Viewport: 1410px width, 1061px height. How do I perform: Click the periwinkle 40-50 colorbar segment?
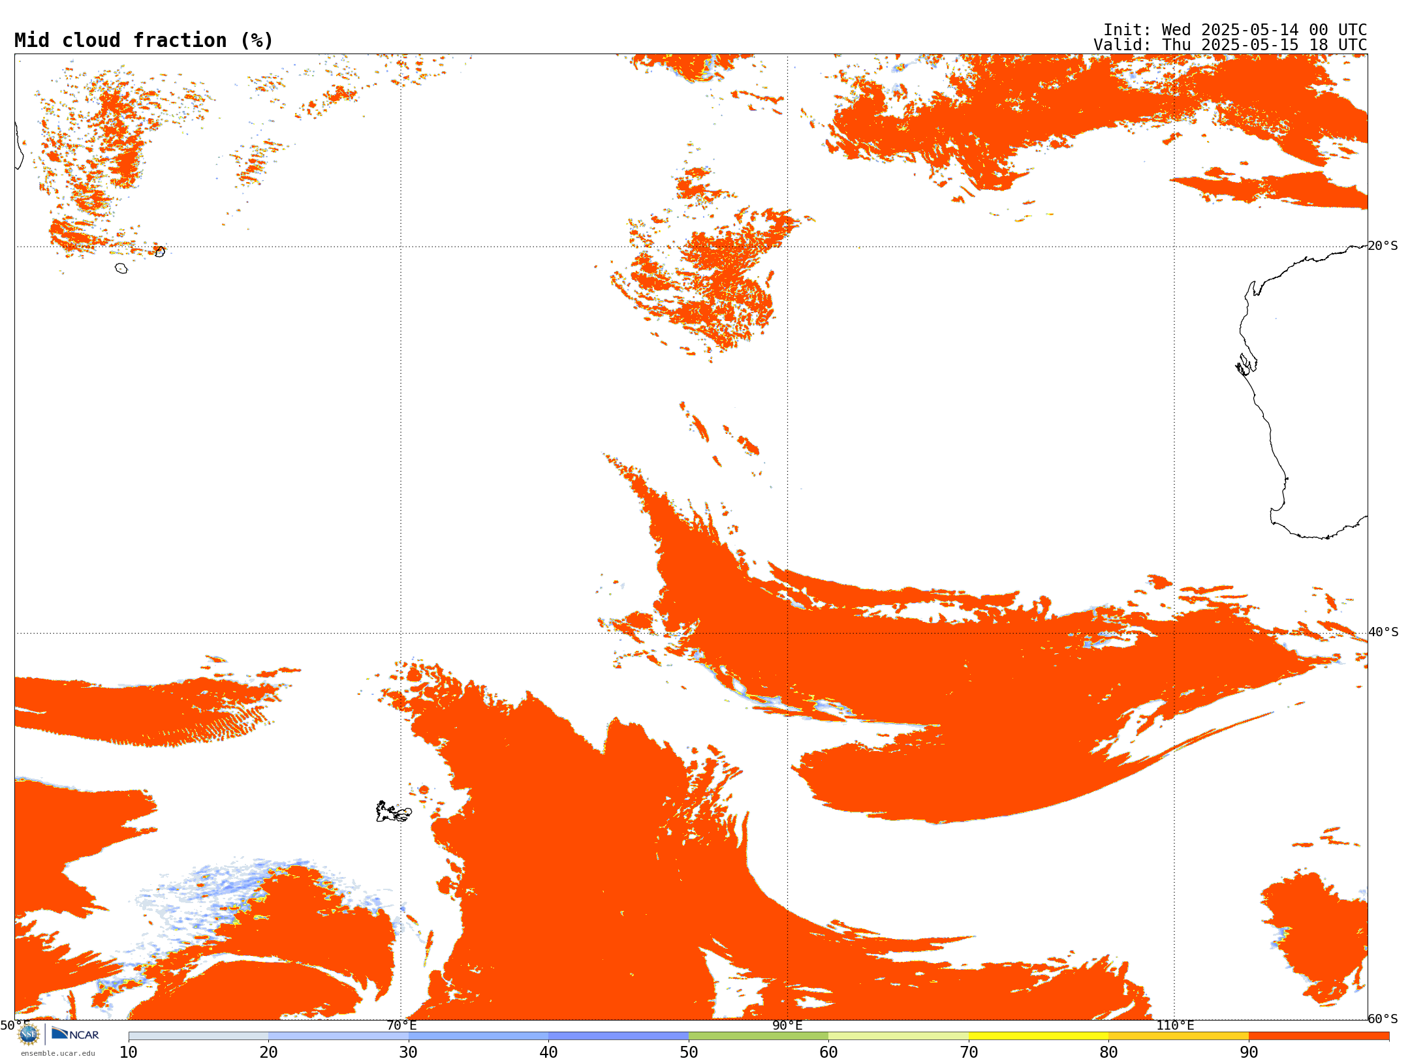tap(618, 1036)
